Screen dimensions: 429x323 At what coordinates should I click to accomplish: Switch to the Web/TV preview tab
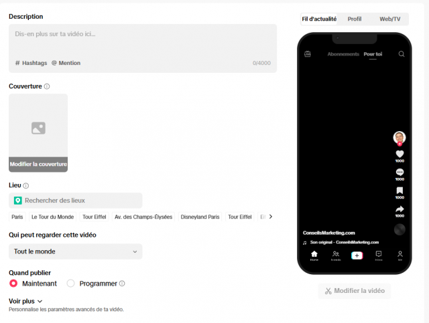(x=390, y=19)
